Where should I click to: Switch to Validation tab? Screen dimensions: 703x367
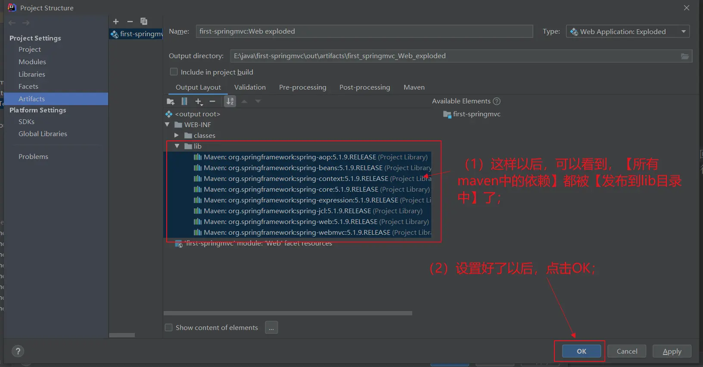point(250,87)
